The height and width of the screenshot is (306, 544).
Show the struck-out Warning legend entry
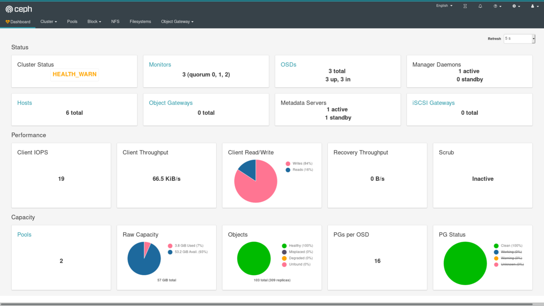click(x=508, y=258)
